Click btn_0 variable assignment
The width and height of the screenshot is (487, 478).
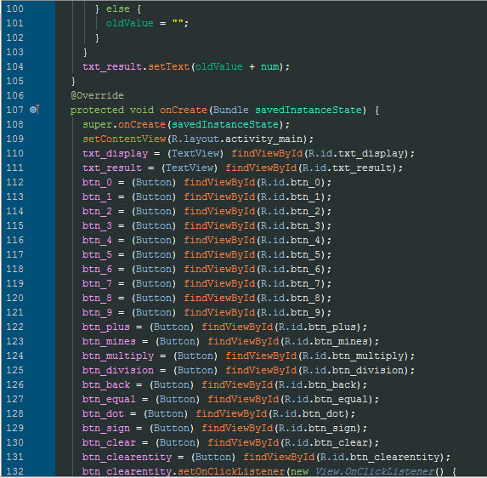tap(97, 182)
